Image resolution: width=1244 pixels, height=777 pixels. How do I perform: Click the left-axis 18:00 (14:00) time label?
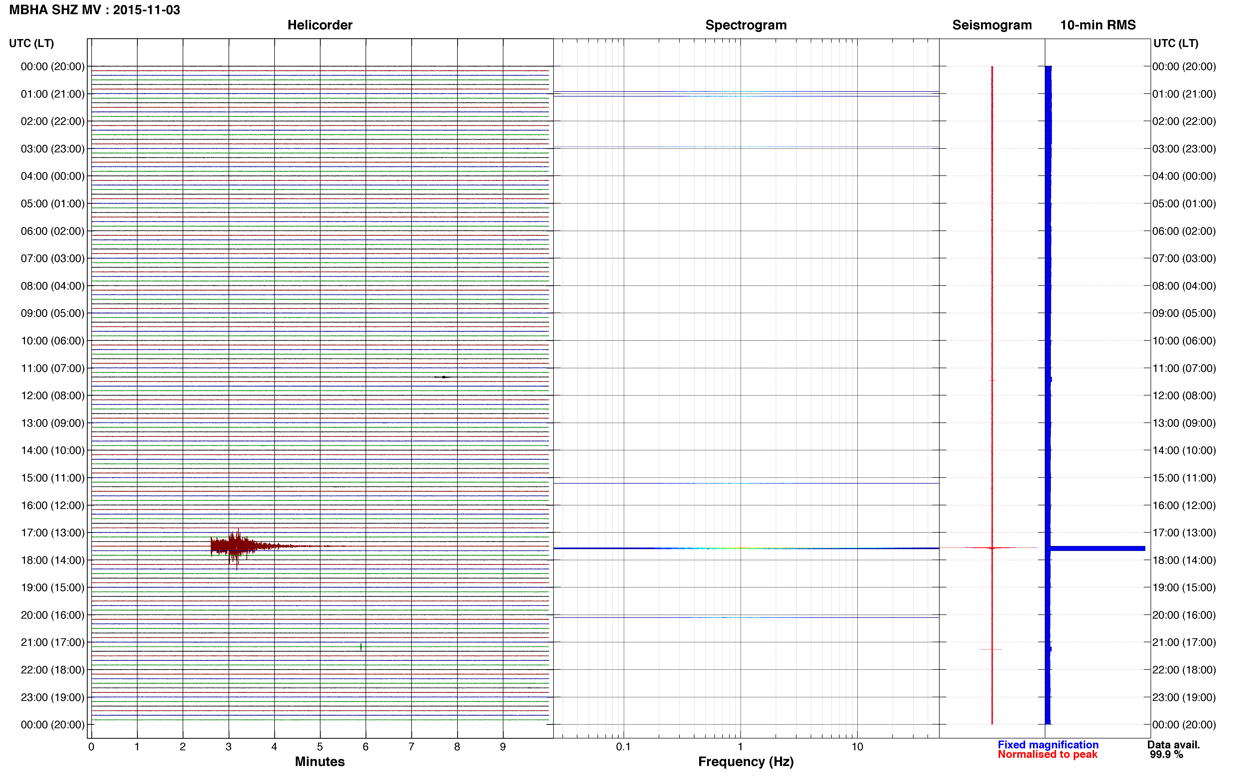pos(52,561)
